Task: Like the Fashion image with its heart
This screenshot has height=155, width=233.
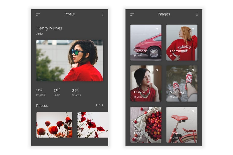Action: pos(157,70)
